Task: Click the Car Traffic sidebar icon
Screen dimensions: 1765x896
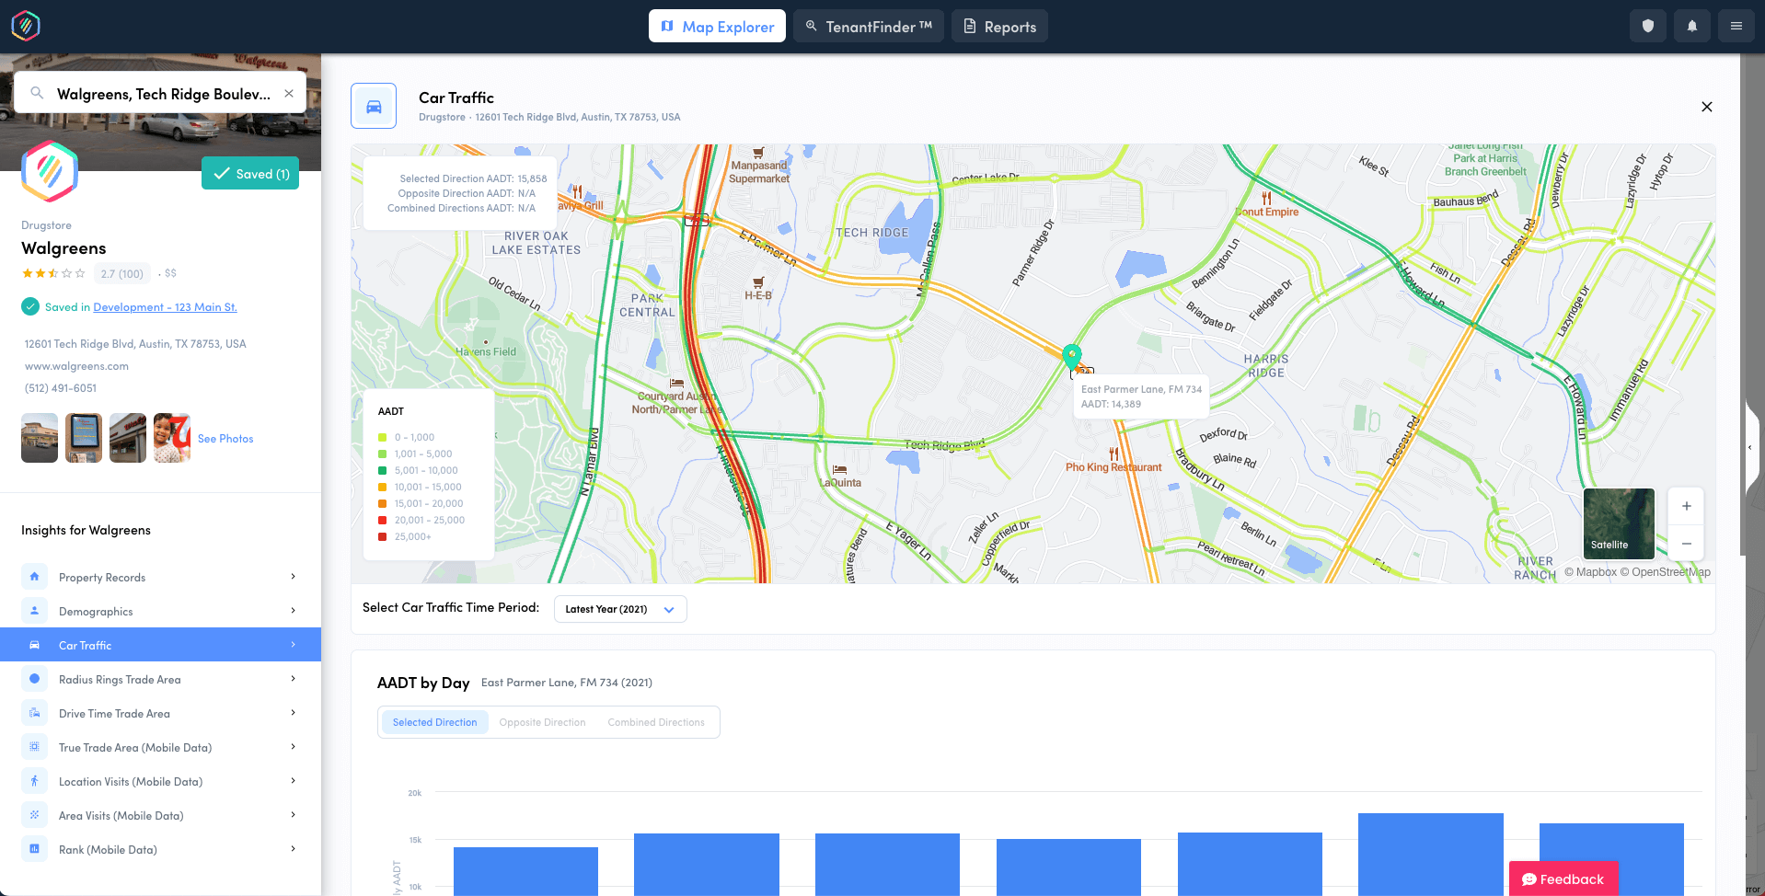Action: click(34, 644)
